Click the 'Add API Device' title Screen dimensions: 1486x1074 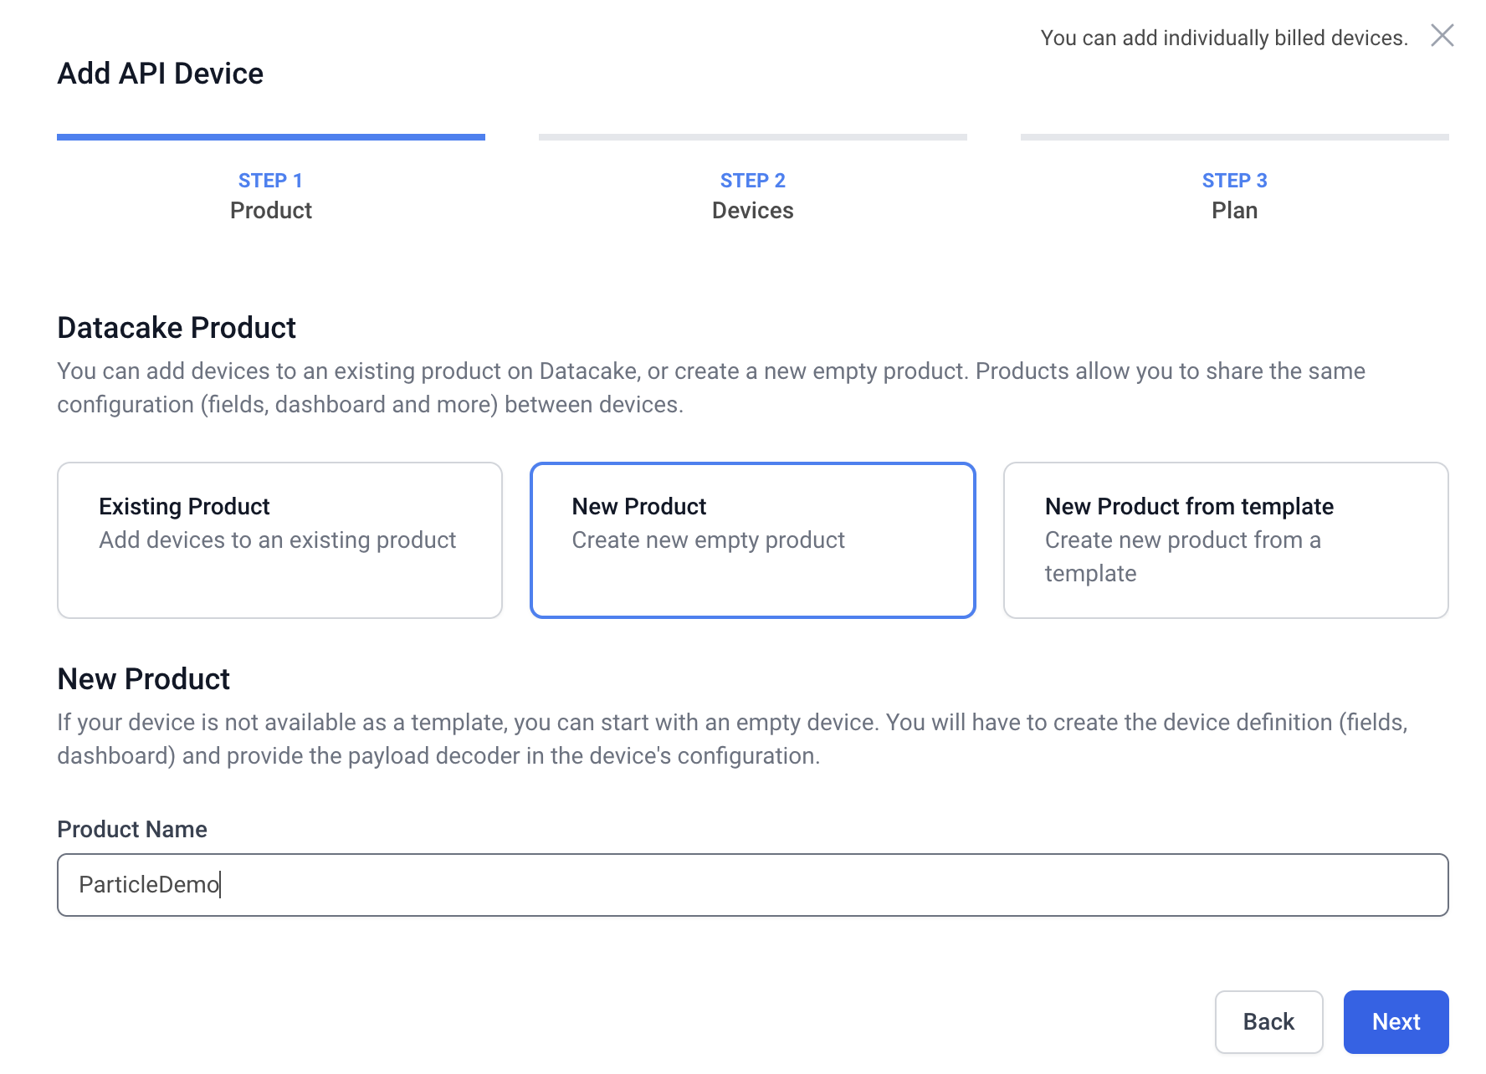pyautogui.click(x=160, y=74)
